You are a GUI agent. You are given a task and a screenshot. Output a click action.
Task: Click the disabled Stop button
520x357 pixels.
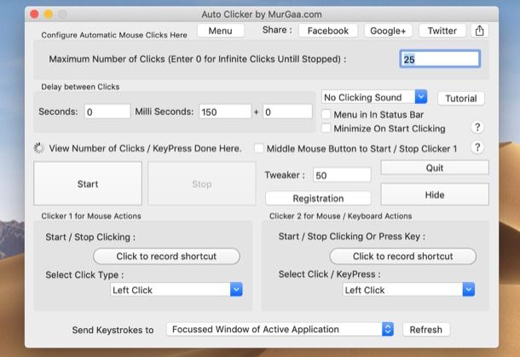pyautogui.click(x=202, y=184)
